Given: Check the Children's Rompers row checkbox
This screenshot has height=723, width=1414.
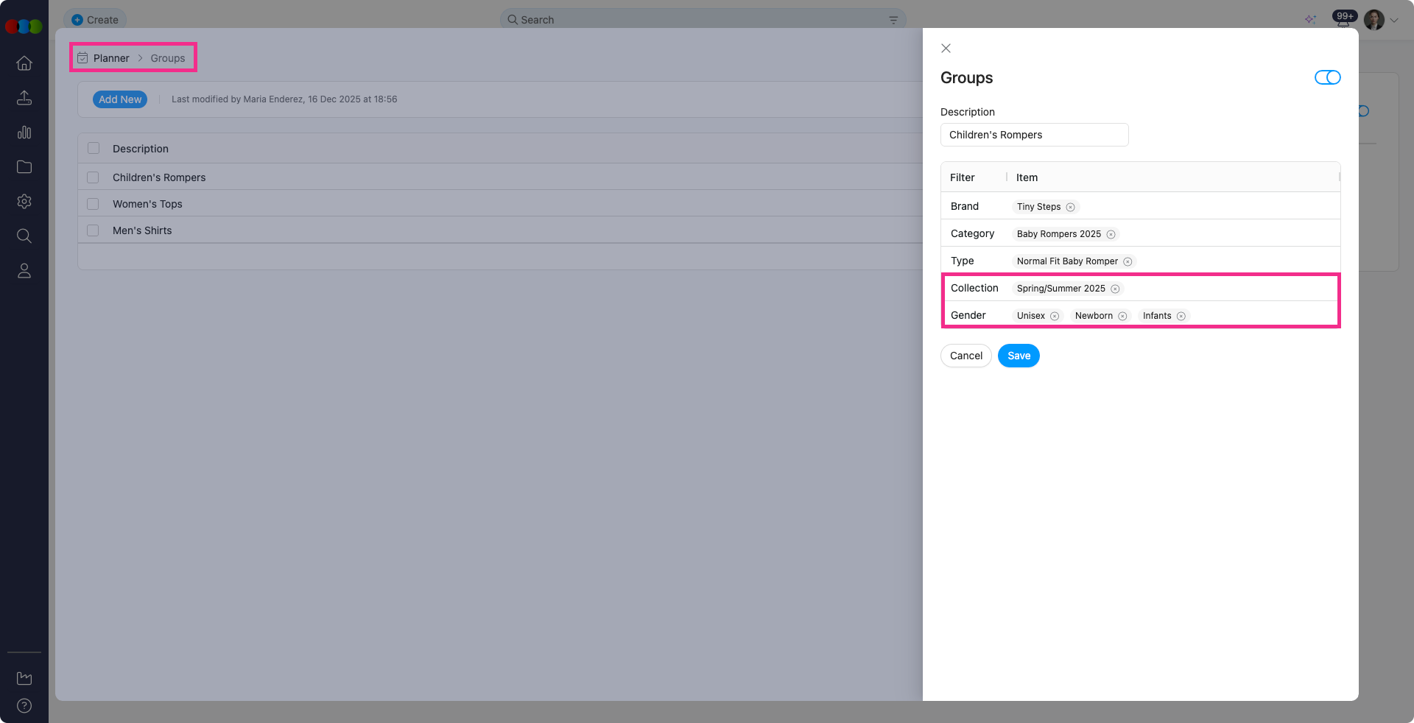Looking at the screenshot, I should [x=93, y=177].
